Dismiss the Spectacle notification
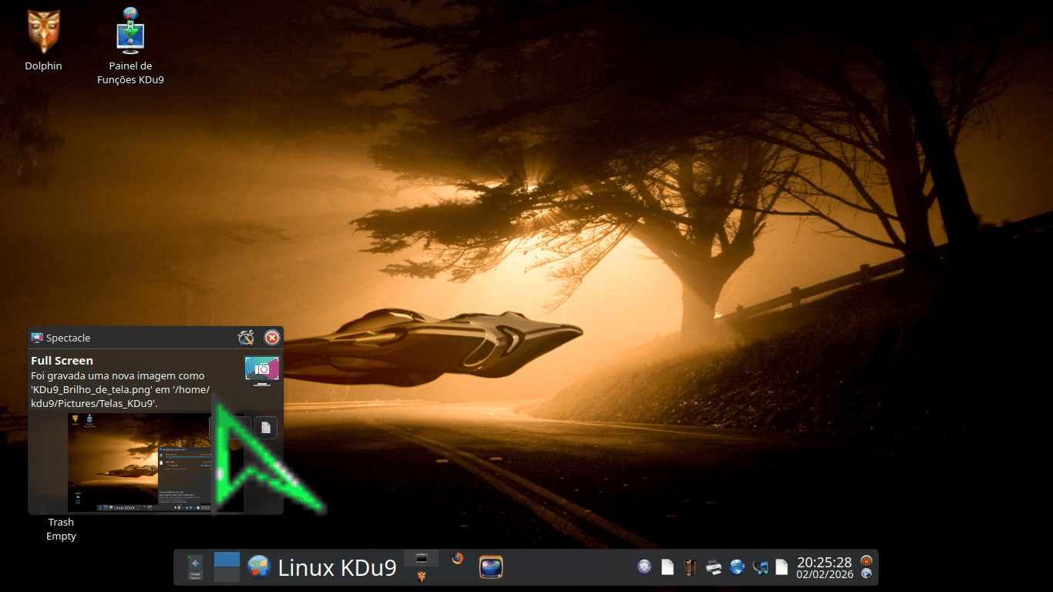Screen dimensions: 1053x592 [x=271, y=338]
